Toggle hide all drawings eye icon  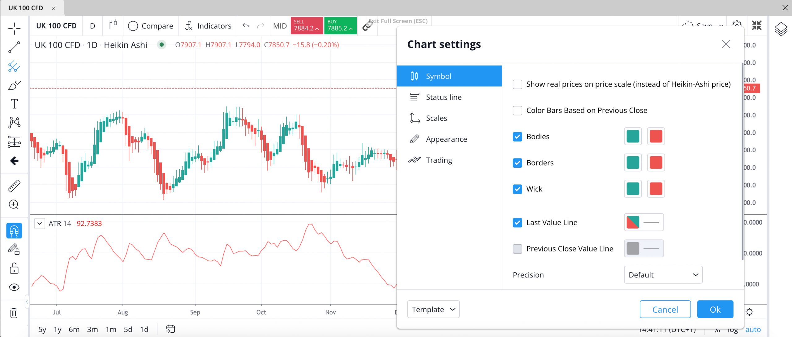(x=14, y=287)
